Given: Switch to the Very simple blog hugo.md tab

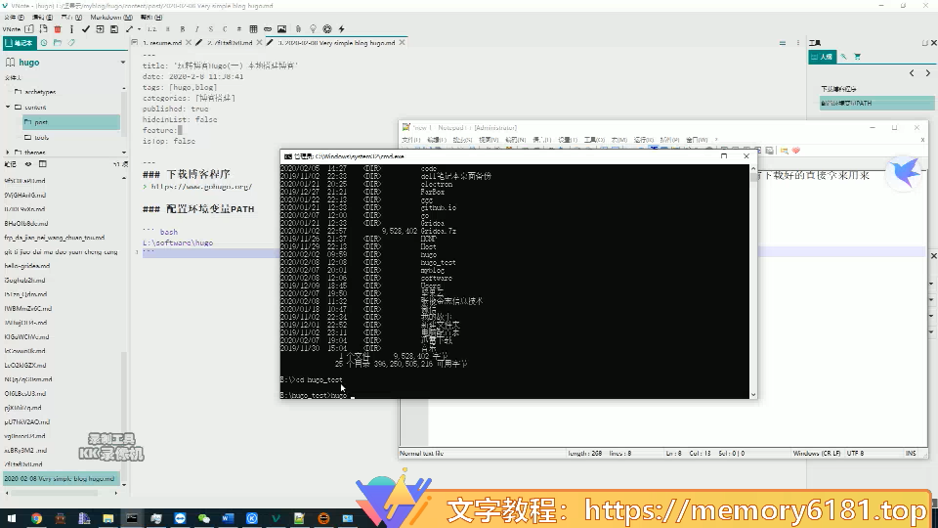Looking at the screenshot, I should (x=335, y=42).
